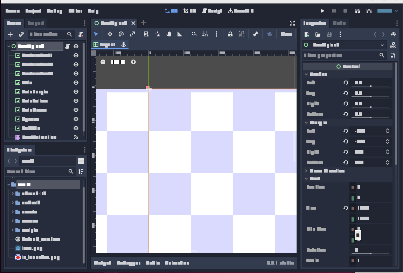Open the renderer dropdown at top right
The height and width of the screenshot is (273, 403).
click(388, 11)
